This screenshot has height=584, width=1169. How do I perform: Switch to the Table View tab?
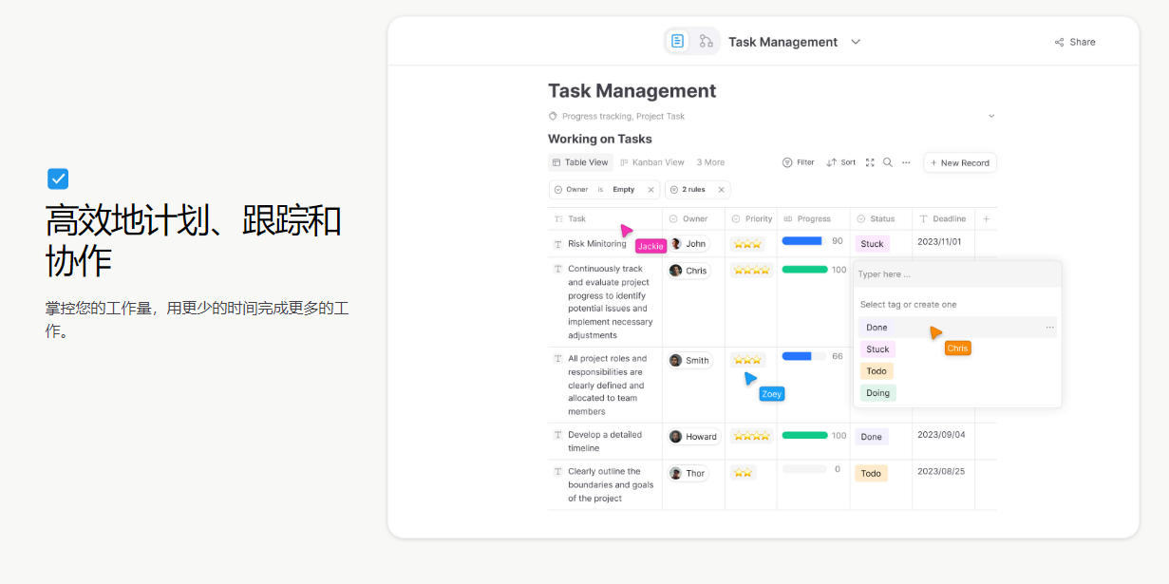tap(580, 162)
